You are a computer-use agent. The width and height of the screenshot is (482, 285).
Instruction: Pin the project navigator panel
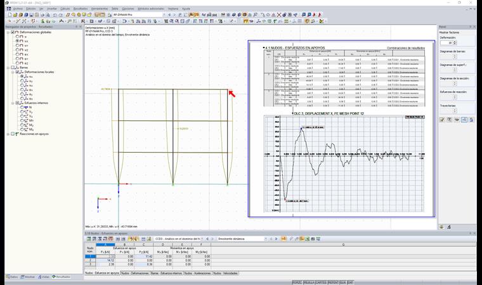[77, 27]
